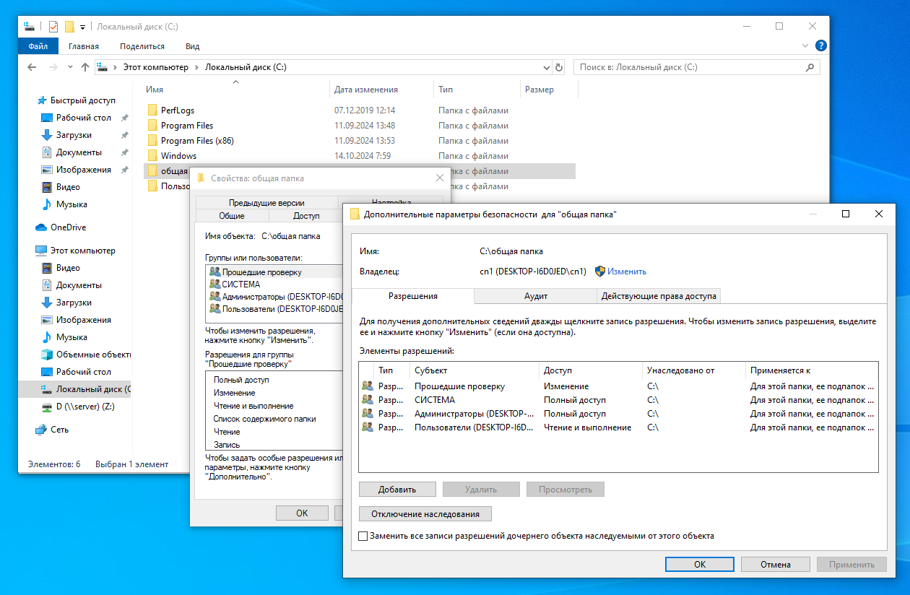Open the Общие tab in Properties

point(232,216)
